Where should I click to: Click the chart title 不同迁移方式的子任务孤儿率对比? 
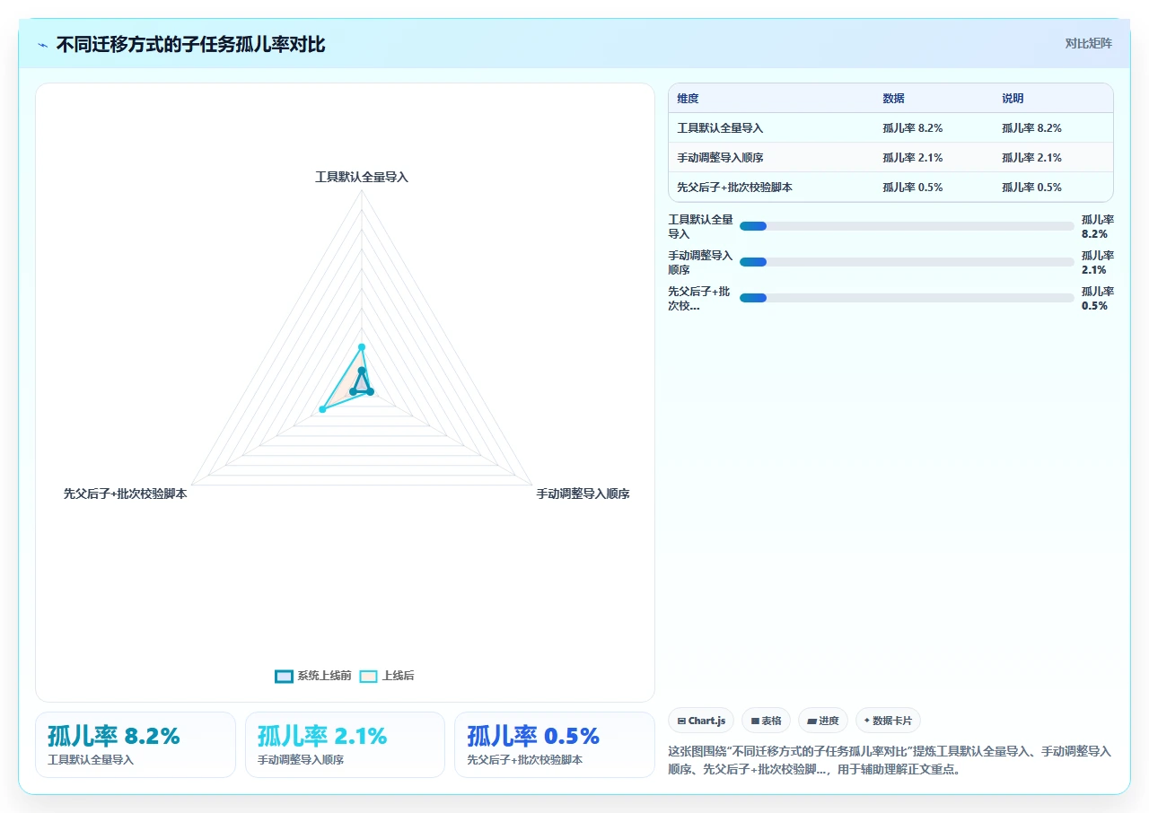click(x=190, y=45)
